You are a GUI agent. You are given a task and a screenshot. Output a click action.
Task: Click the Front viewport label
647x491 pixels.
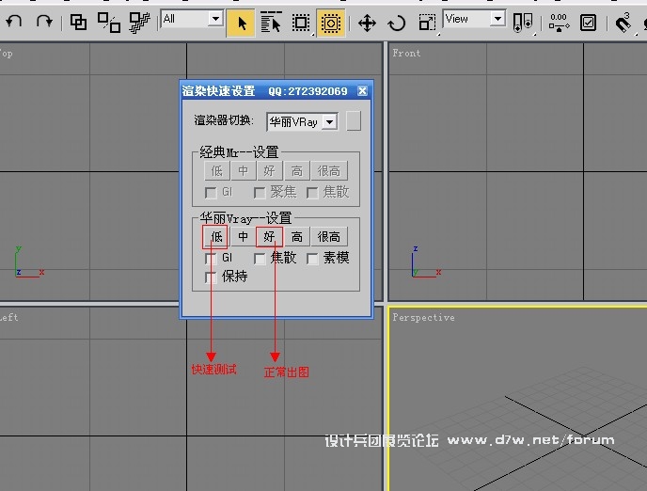(406, 54)
